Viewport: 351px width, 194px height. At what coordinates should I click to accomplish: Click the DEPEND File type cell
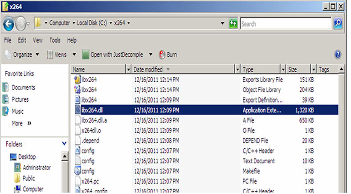(255, 140)
